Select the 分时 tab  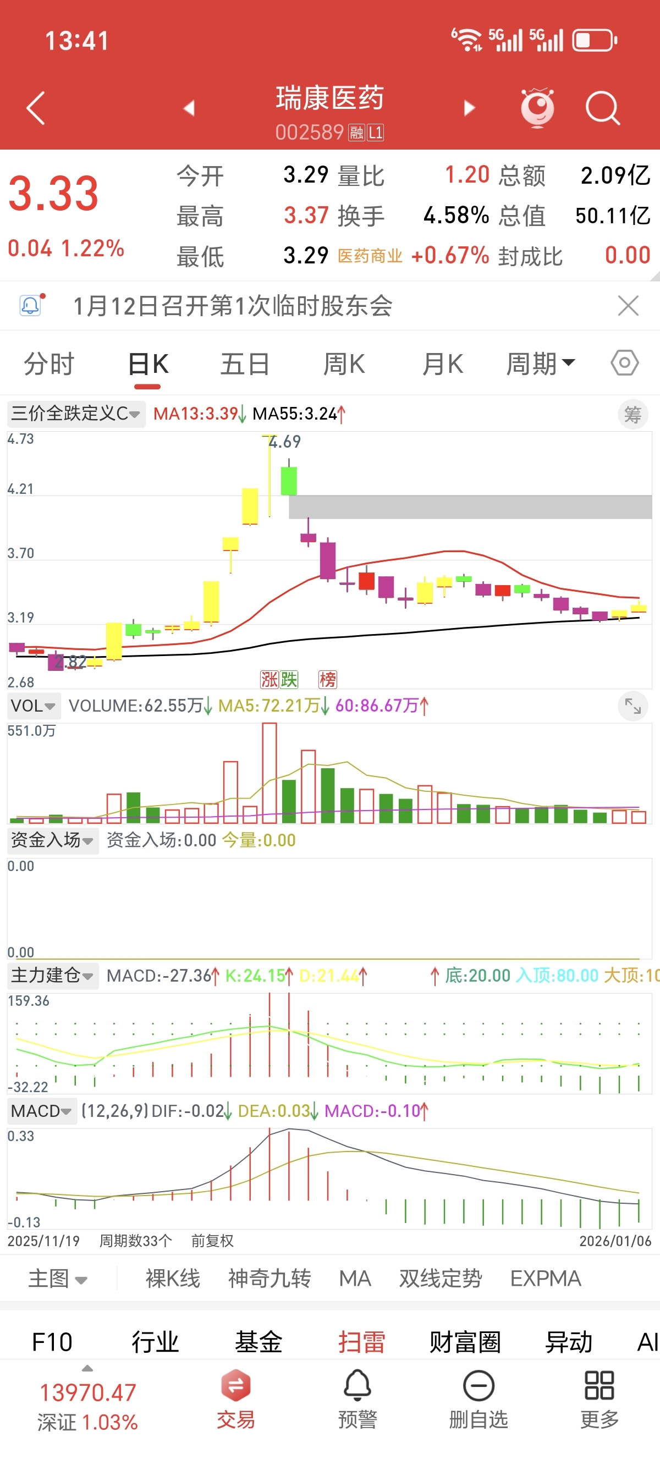[x=49, y=364]
